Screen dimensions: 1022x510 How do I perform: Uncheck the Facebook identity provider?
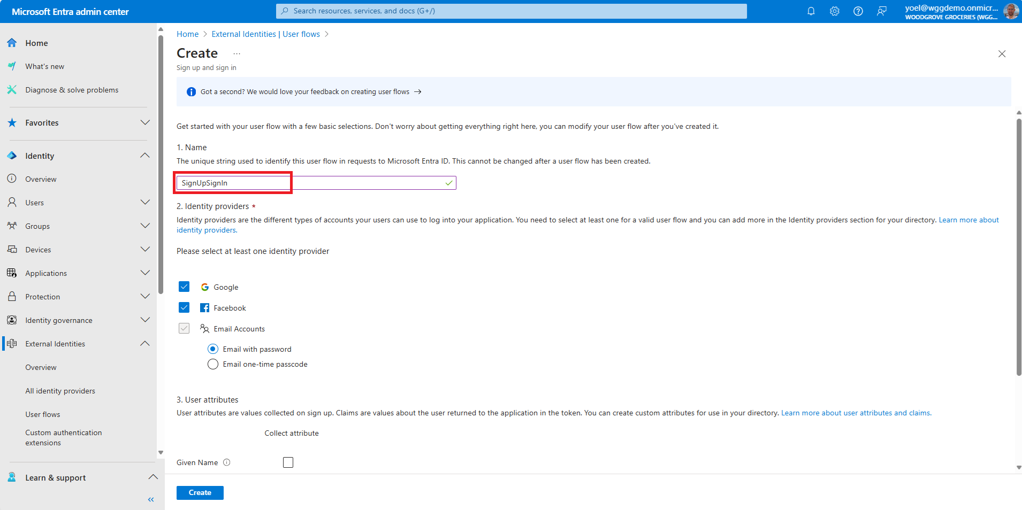(x=184, y=308)
